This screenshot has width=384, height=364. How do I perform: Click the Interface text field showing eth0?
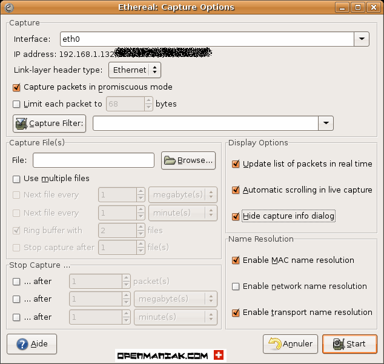[x=207, y=39]
